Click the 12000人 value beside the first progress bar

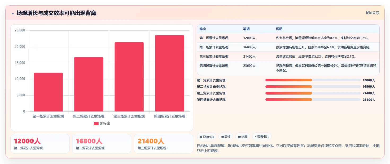coord(369,80)
